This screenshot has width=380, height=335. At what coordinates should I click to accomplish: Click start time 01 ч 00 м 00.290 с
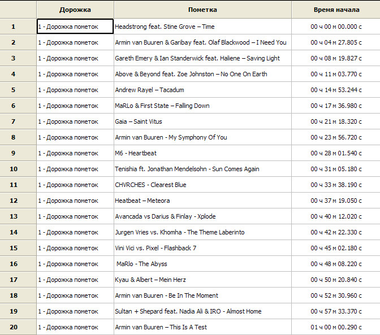pyautogui.click(x=336, y=327)
